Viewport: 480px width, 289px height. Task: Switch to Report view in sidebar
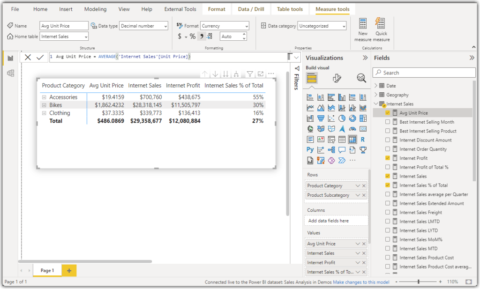10,58
